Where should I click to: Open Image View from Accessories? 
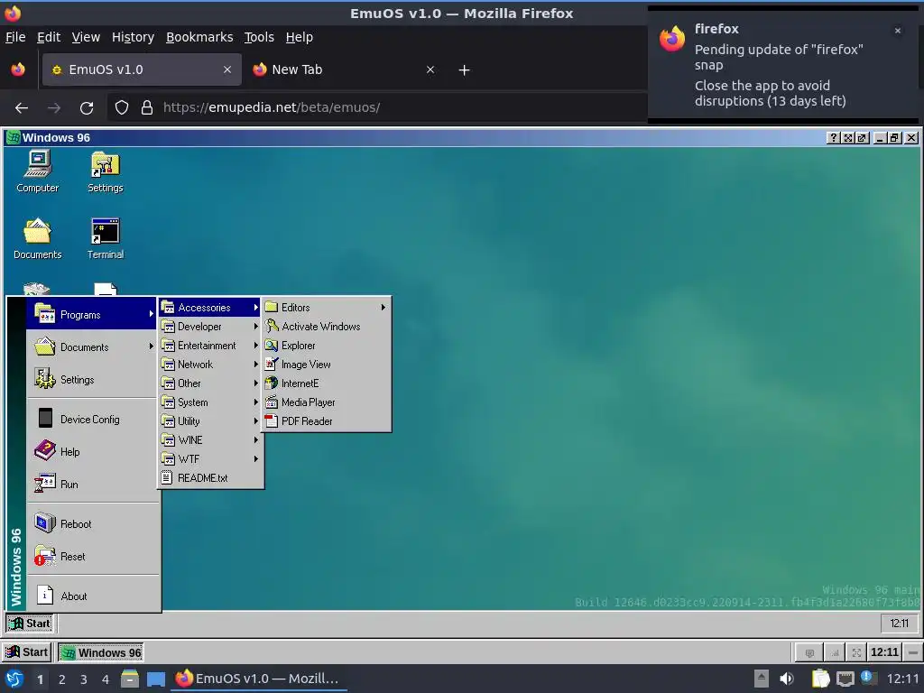point(327,365)
